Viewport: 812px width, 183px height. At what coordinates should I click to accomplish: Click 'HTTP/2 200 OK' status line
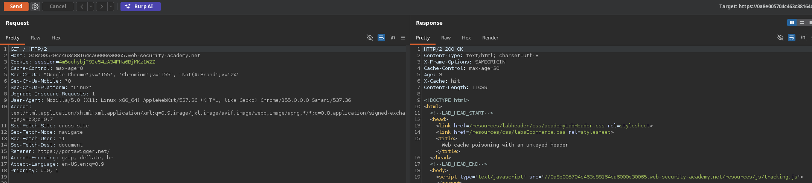(443, 49)
